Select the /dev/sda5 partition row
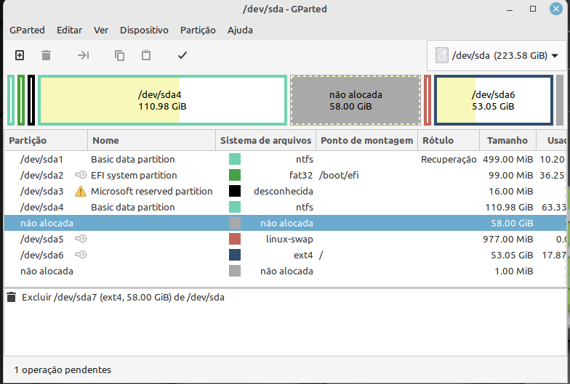This screenshot has height=384, width=570. click(285, 240)
